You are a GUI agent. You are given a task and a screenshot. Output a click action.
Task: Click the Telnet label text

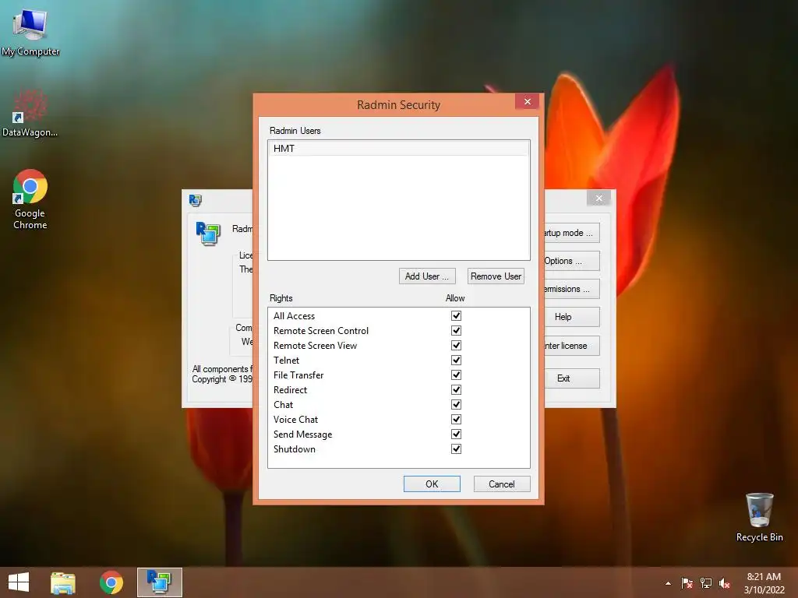[x=286, y=361]
